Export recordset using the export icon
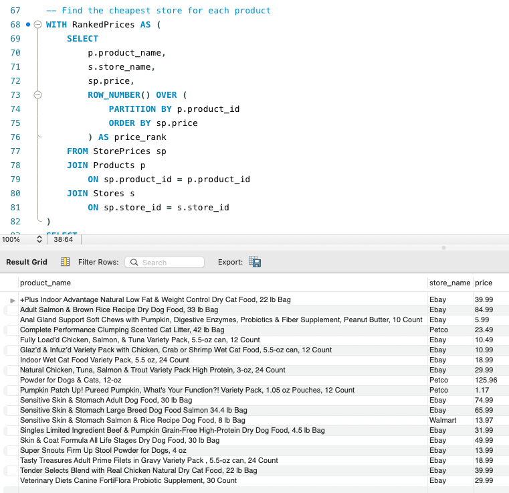The height and width of the screenshot is (493, 509). tap(255, 262)
